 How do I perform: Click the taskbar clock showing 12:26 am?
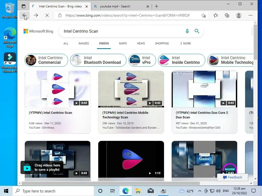click(x=239, y=191)
